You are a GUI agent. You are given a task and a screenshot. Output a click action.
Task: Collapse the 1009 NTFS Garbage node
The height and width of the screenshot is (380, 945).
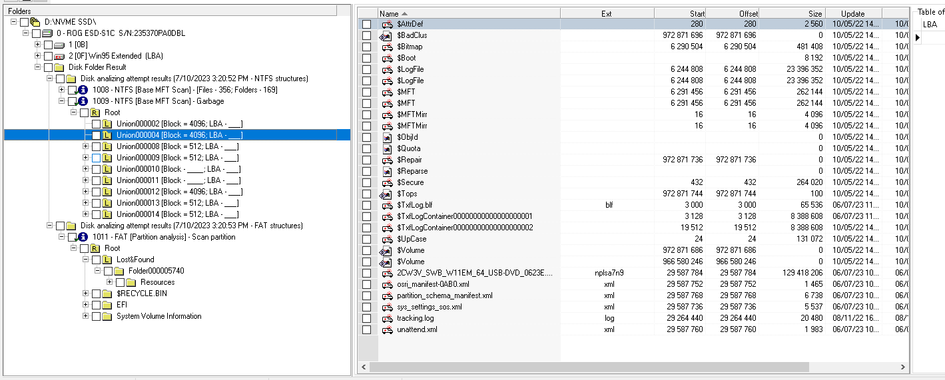[x=62, y=101]
